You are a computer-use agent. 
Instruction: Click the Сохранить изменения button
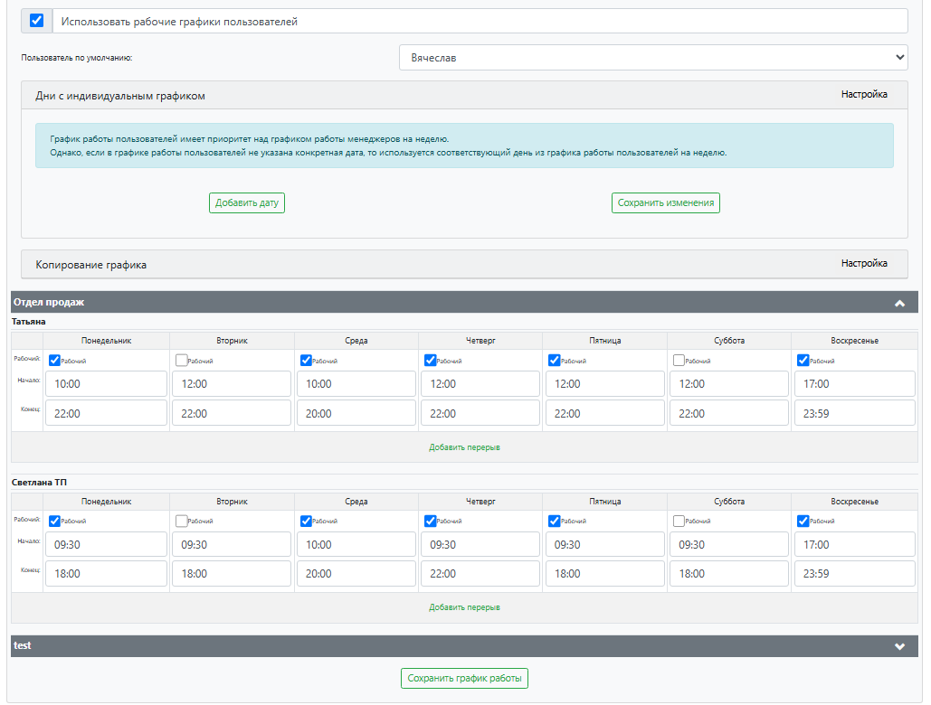coord(666,202)
